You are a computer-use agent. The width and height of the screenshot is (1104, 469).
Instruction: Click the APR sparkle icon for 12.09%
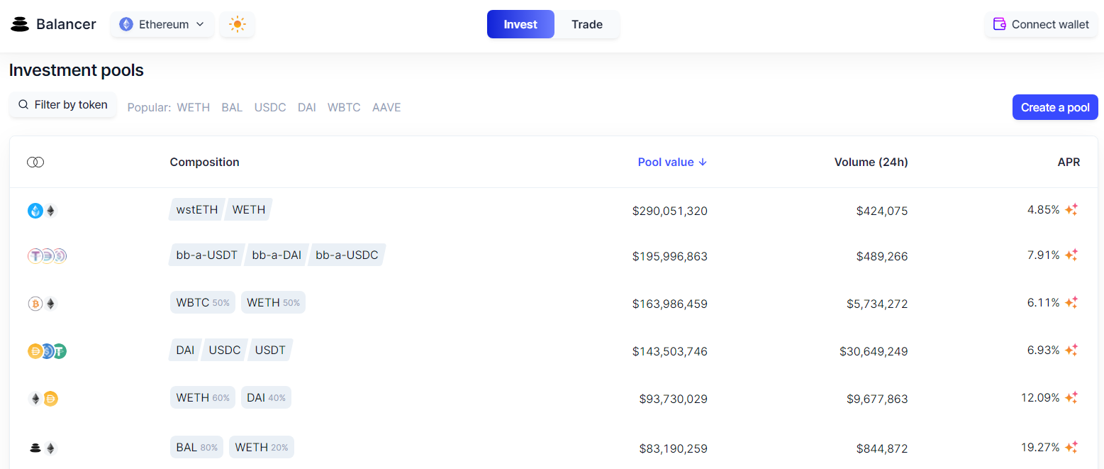[x=1071, y=397]
